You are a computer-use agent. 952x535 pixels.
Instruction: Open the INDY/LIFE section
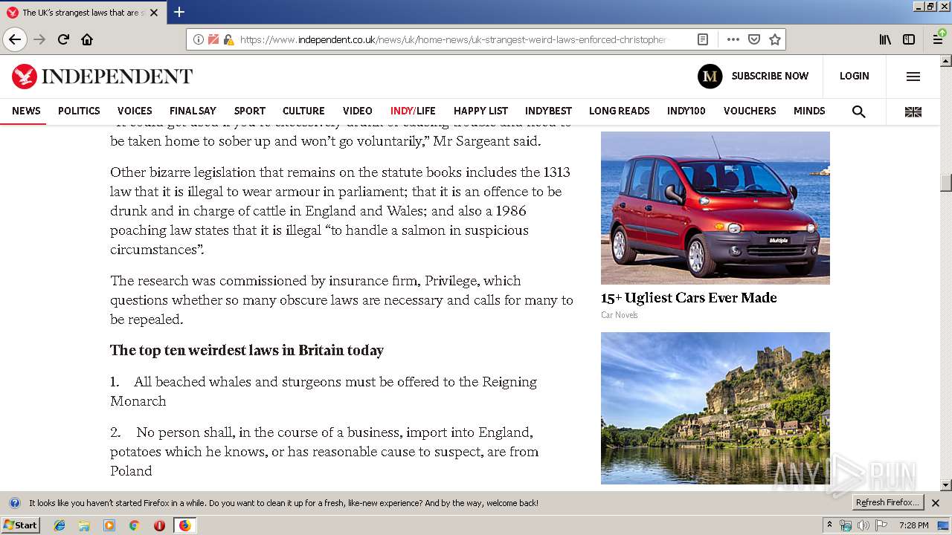click(413, 111)
